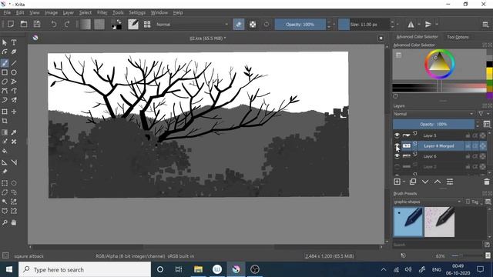Open the brush editor settings
This screenshot has height=277, width=493.
coord(133,24)
